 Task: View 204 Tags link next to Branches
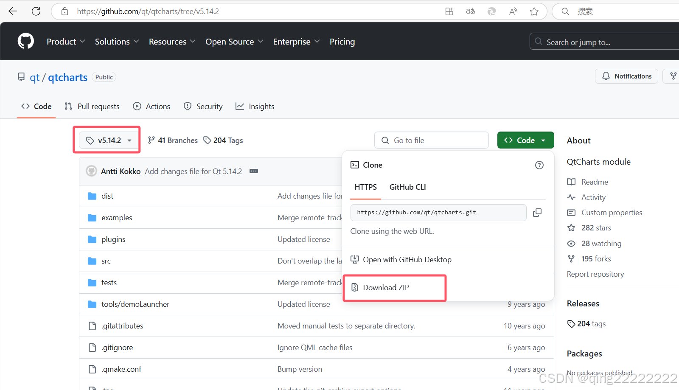click(223, 140)
